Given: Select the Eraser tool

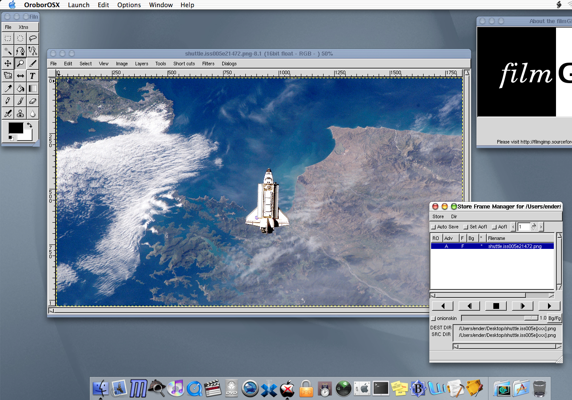Looking at the screenshot, I should point(32,100).
